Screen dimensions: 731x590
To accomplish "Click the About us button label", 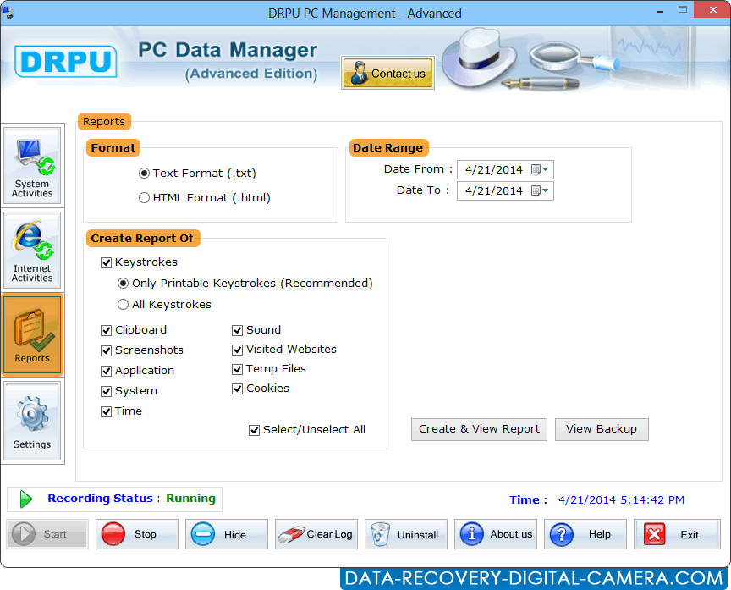I will (x=511, y=534).
